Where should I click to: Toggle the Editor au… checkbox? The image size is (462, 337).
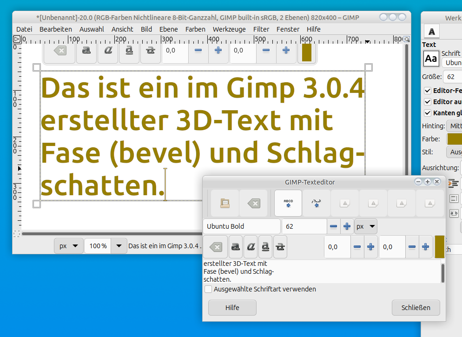428,102
